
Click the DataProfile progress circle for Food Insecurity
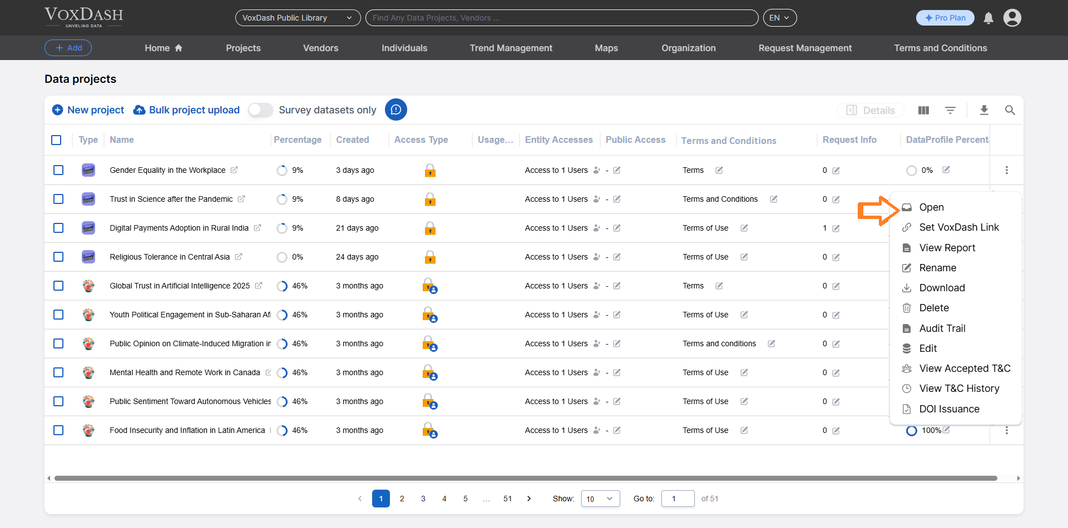[911, 430]
